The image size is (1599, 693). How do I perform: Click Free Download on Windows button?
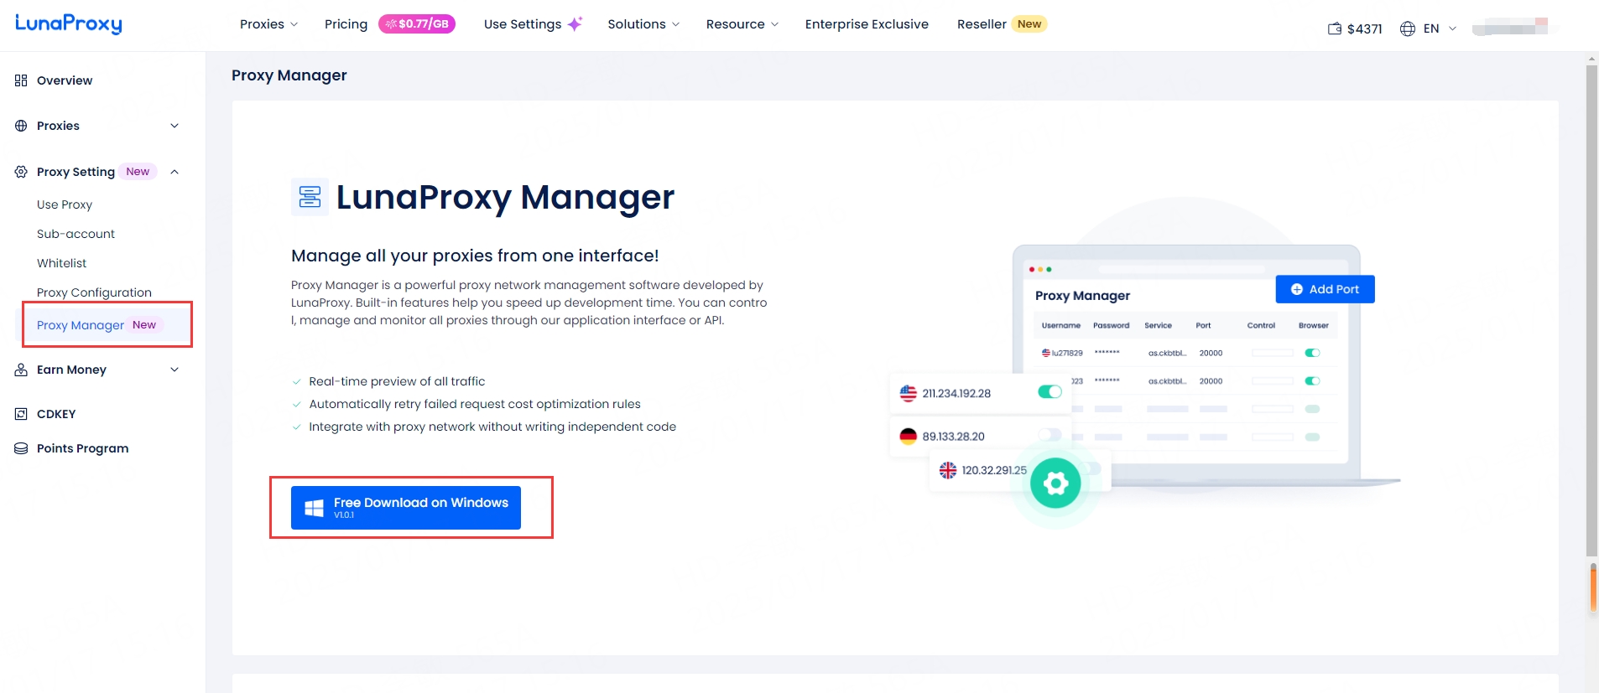click(406, 508)
